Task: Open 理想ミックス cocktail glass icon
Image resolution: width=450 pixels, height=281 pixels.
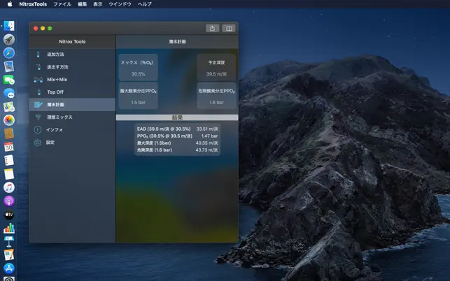Action: (38, 117)
